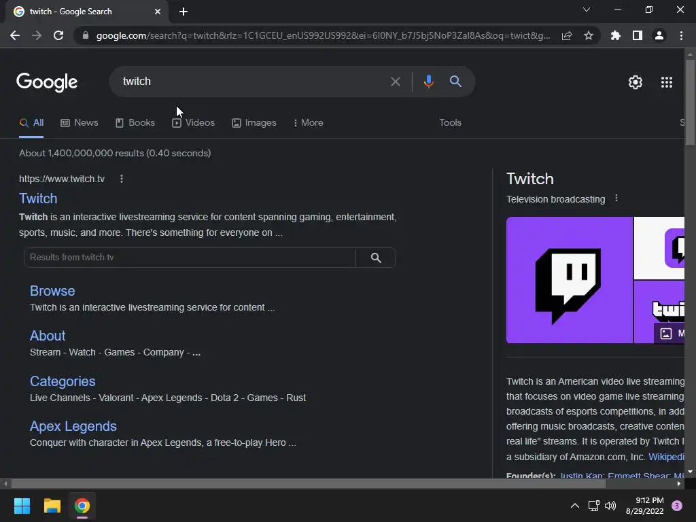
Task: Click the 'About 1,400,000,000 results' text
Action: [115, 153]
